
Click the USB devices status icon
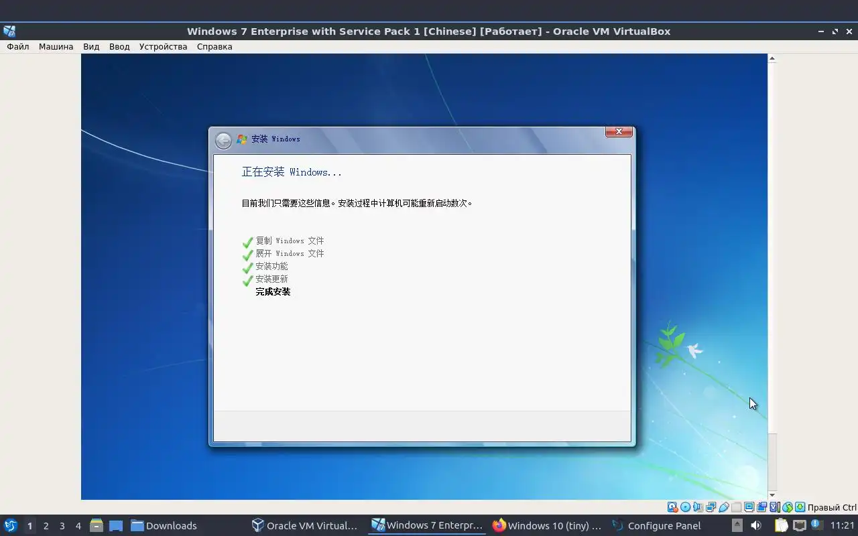click(724, 507)
